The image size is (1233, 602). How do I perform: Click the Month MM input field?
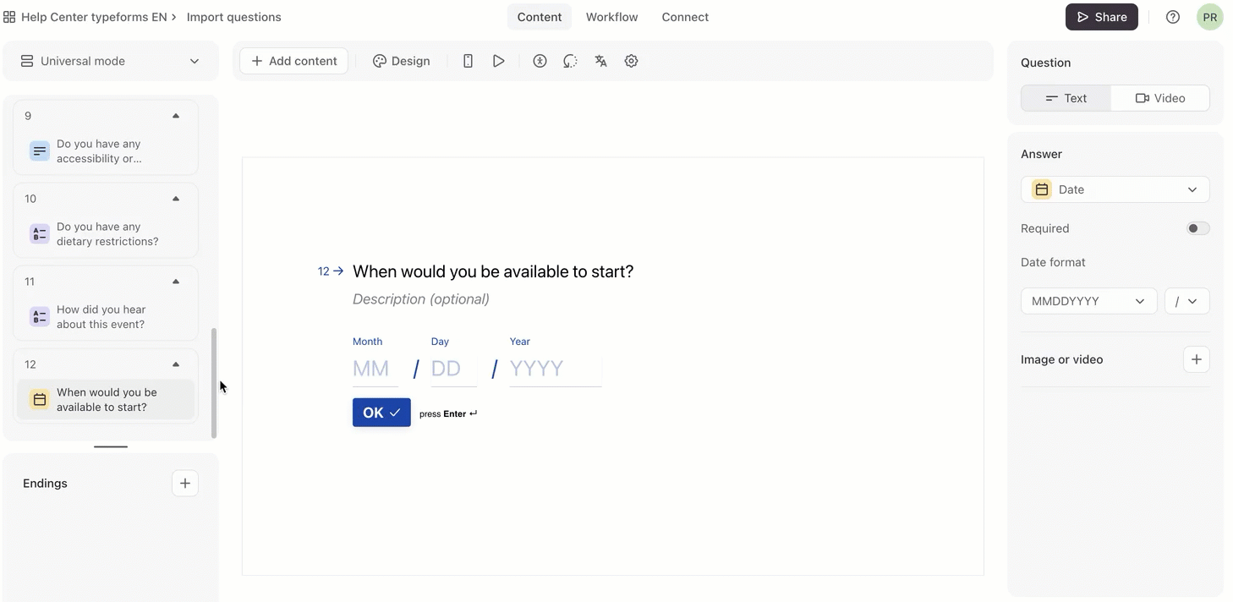375,369
